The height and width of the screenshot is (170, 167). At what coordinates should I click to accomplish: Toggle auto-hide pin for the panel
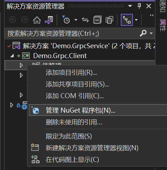click(x=139, y=6)
